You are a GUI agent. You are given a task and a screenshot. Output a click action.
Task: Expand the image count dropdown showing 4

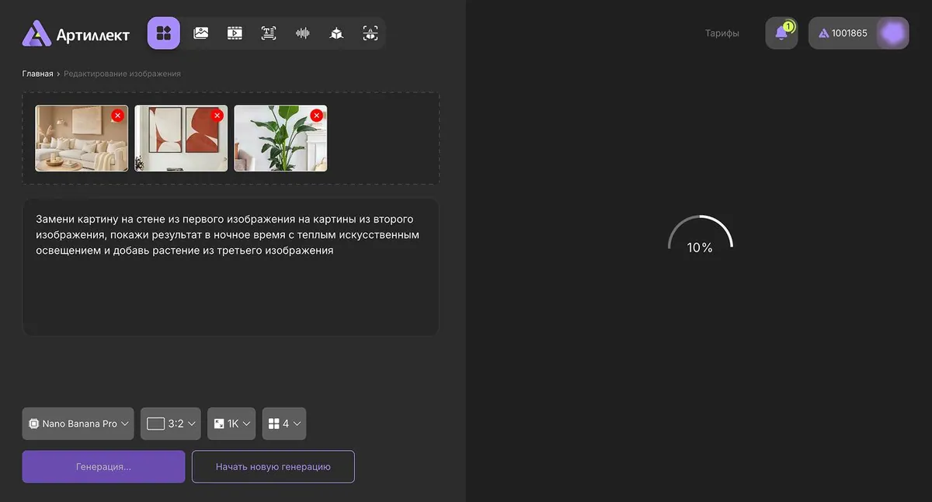(284, 424)
